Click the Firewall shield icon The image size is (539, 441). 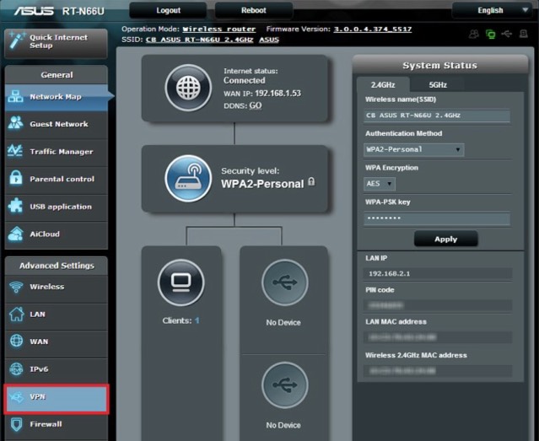click(x=16, y=424)
